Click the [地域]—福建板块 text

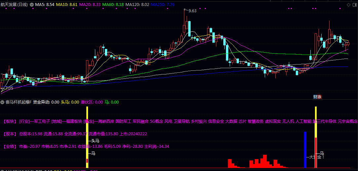(67, 121)
